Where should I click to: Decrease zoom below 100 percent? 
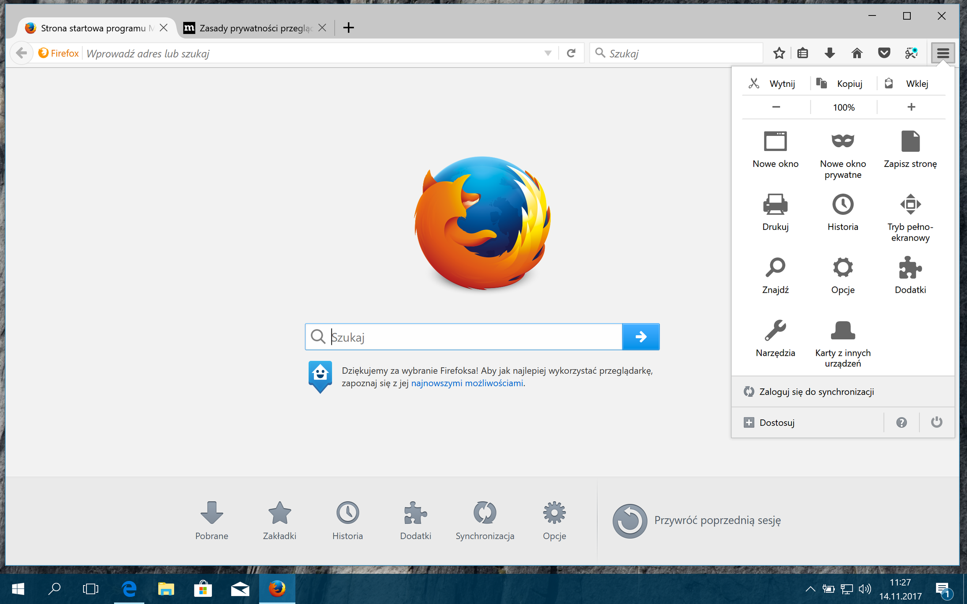pos(775,107)
